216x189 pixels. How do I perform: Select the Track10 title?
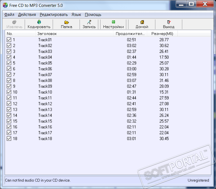[x=45, y=92]
